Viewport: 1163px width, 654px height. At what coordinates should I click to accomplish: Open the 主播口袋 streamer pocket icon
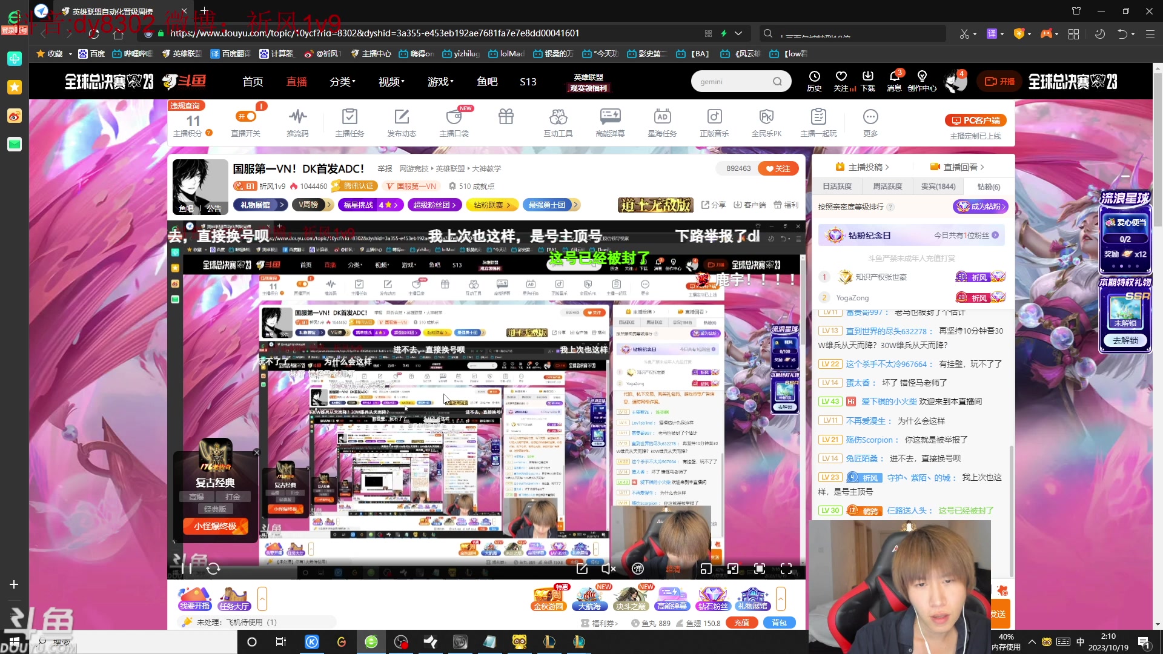click(x=454, y=122)
